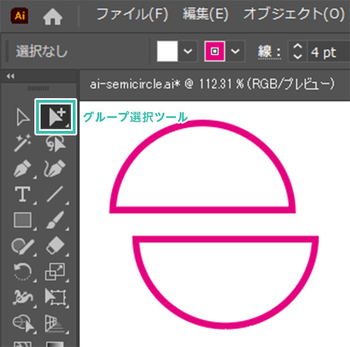The width and height of the screenshot is (350, 347).
Task: Click the white fill color swatch
Action: [x=168, y=52]
